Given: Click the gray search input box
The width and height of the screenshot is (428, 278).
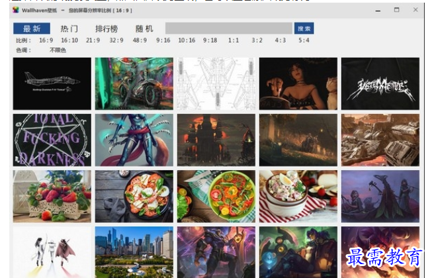Looking at the screenshot, I should pyautogui.click(x=229, y=28).
